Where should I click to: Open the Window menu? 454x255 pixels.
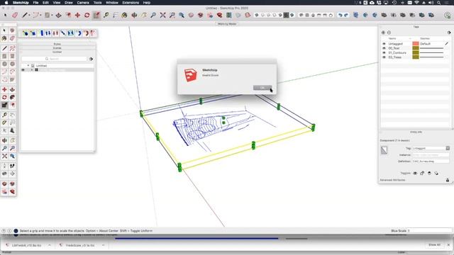(112, 3)
